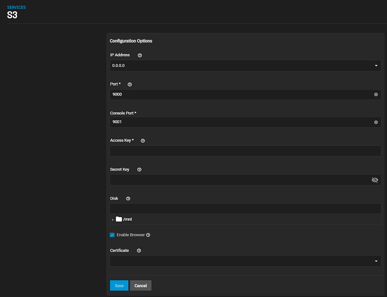This screenshot has height=297, width=387.
Task: Open the Access Key help icon
Action: 143,140
